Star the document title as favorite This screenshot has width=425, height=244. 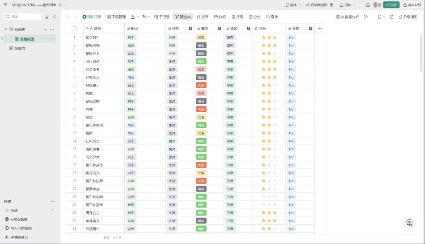pyautogui.click(x=60, y=5)
